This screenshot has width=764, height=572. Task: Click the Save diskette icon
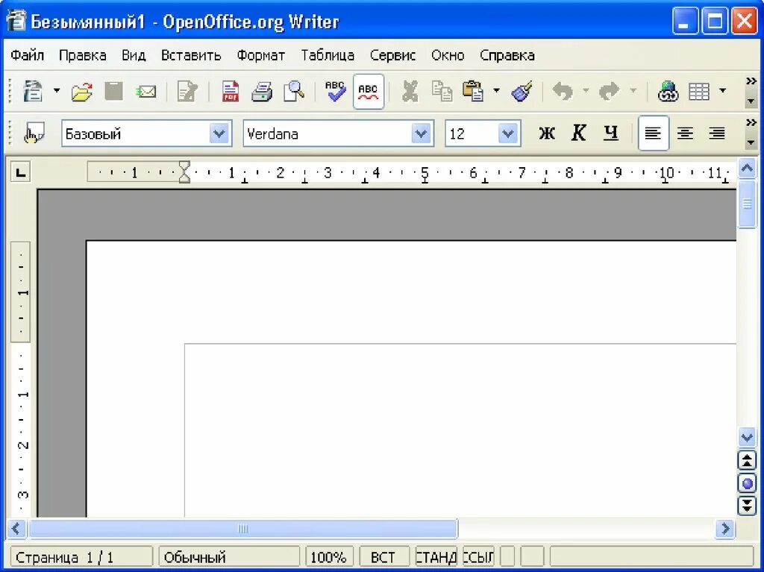(113, 91)
